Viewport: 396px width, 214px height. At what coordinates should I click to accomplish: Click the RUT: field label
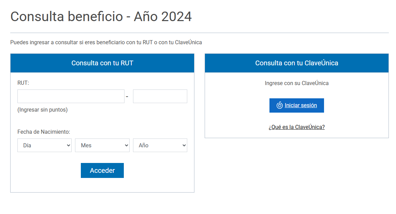click(x=23, y=83)
